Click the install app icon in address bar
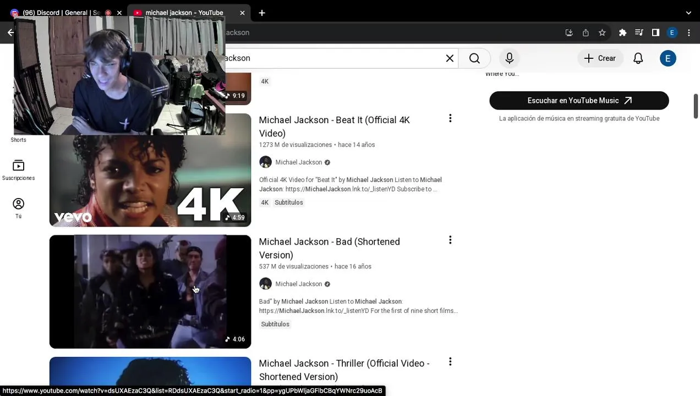The width and height of the screenshot is (700, 396). pyautogui.click(x=569, y=32)
